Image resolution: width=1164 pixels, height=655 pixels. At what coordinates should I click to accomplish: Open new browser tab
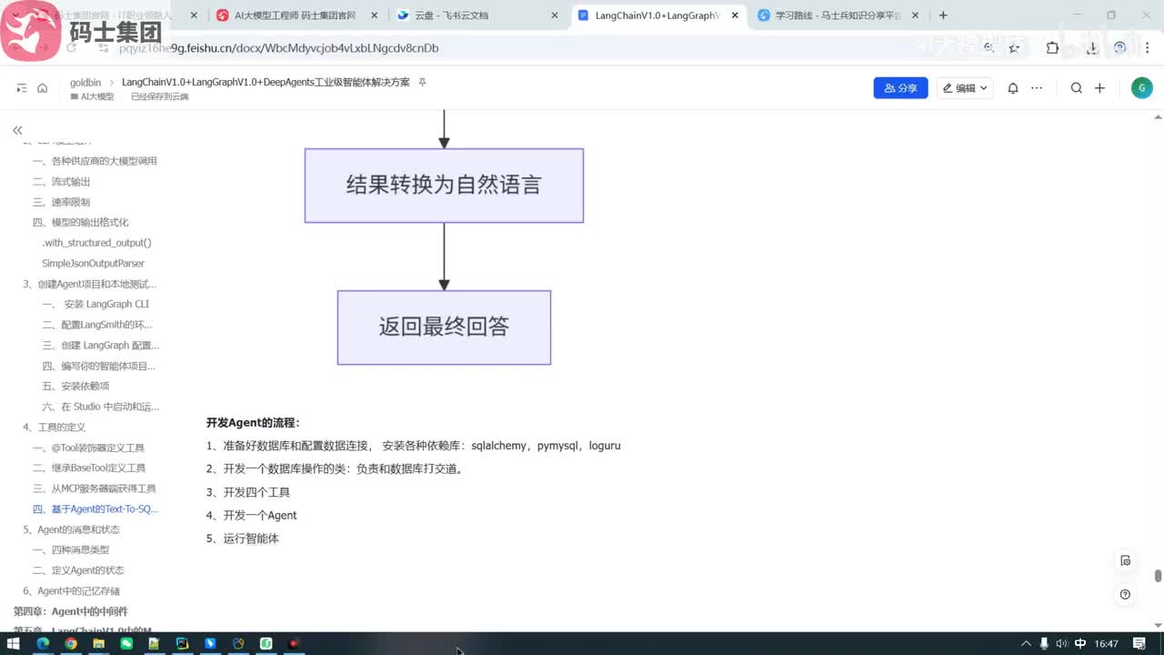tap(943, 15)
